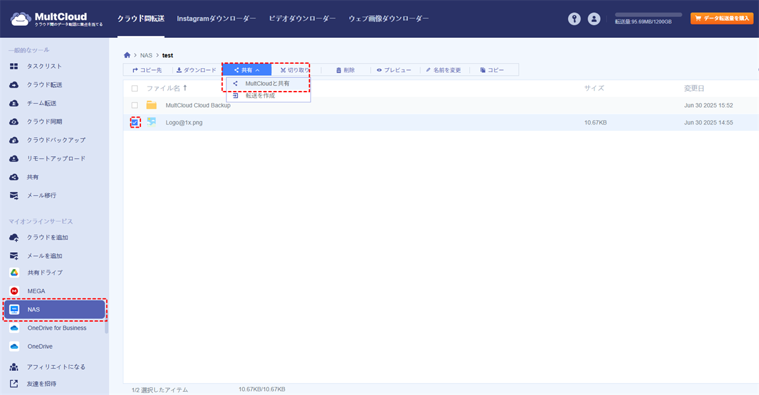Check the MultCloud Cloud Backup row checkbox
Screen dimensions: 759x395
coord(135,105)
